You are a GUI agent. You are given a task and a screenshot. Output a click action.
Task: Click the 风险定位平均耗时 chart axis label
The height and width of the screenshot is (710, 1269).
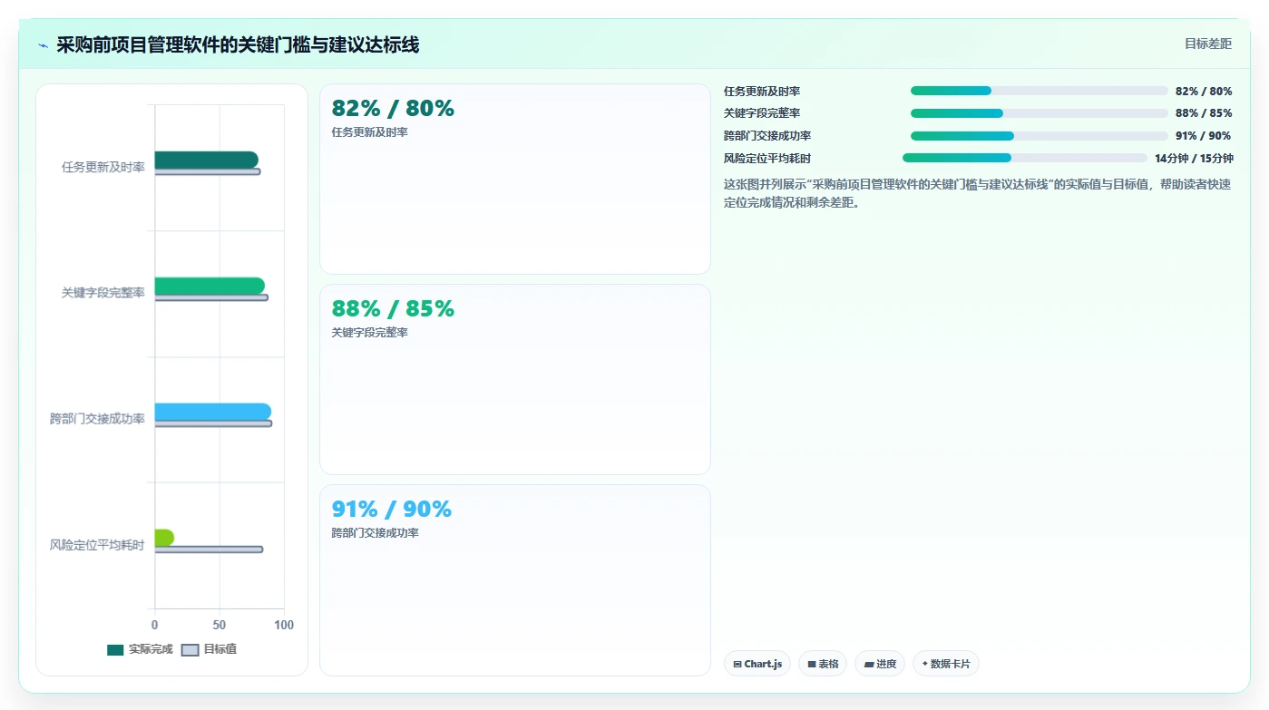[97, 545]
